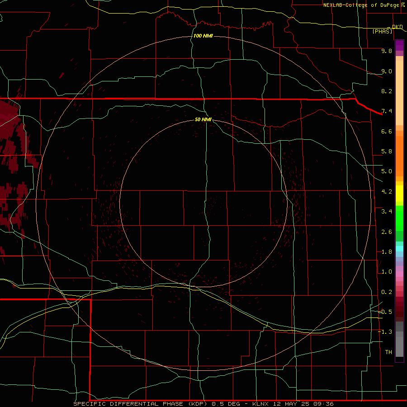Select the 50 NMI range ring label
The width and height of the screenshot is (407, 407).
(203, 119)
